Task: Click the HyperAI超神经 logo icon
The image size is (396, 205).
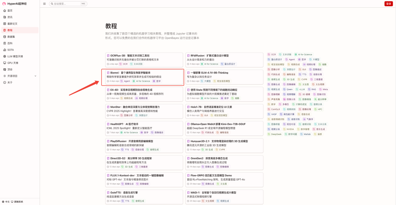Action: [4, 4]
